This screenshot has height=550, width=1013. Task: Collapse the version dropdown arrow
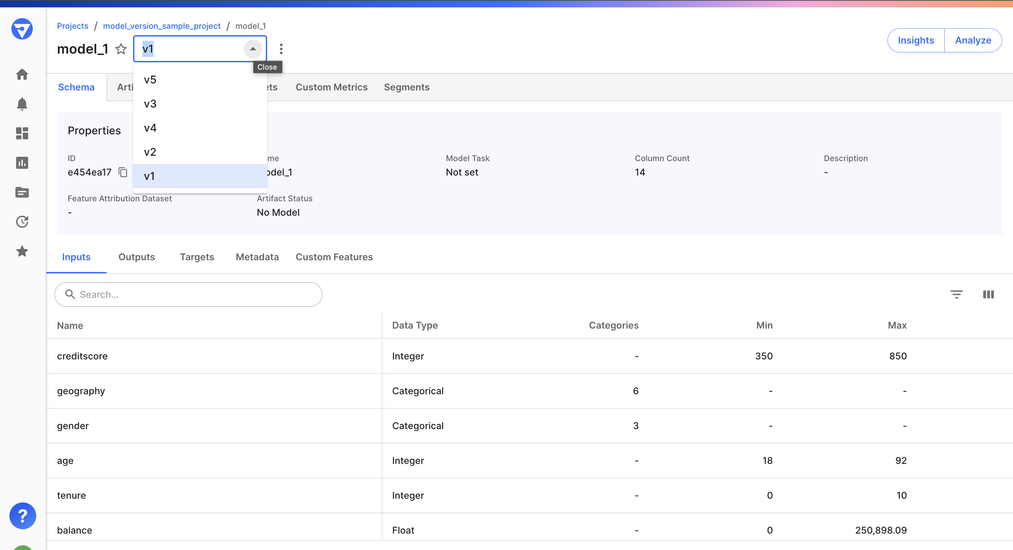tap(253, 49)
